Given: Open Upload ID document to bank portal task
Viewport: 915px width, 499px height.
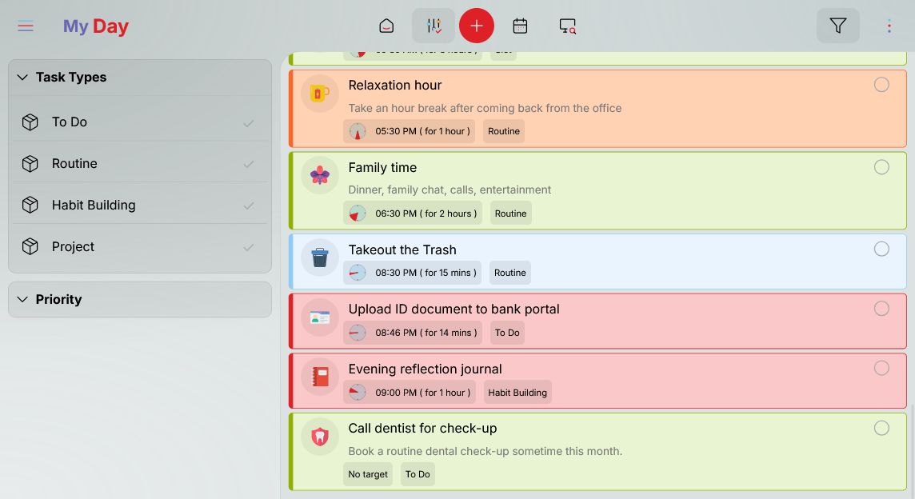Looking at the screenshot, I should pos(454,309).
